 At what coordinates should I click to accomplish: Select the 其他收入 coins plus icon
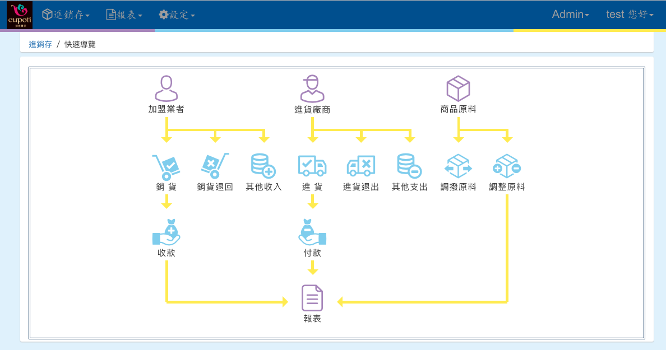coord(263,166)
